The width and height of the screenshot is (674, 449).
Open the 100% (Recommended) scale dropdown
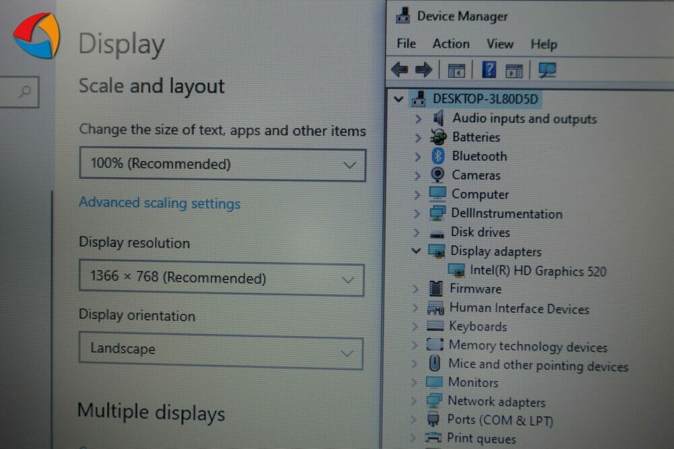pyautogui.click(x=222, y=164)
